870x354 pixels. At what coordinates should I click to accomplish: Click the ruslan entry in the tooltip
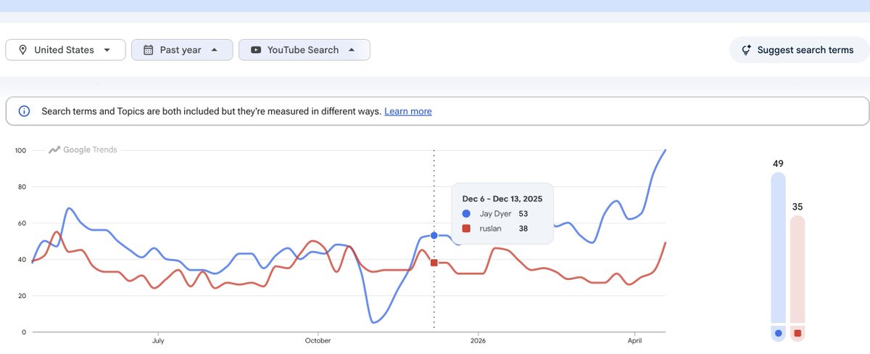pyautogui.click(x=494, y=229)
